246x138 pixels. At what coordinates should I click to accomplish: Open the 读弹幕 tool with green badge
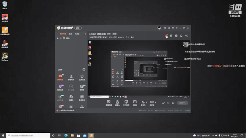pyautogui.click(x=82, y=87)
